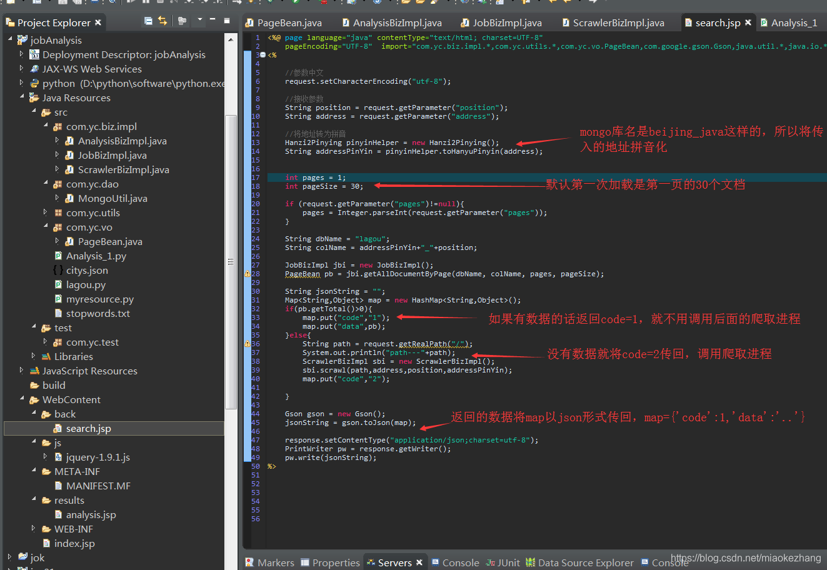The height and width of the screenshot is (570, 827).
Task: Click the MANIFEST.MF file icon
Action: point(58,486)
